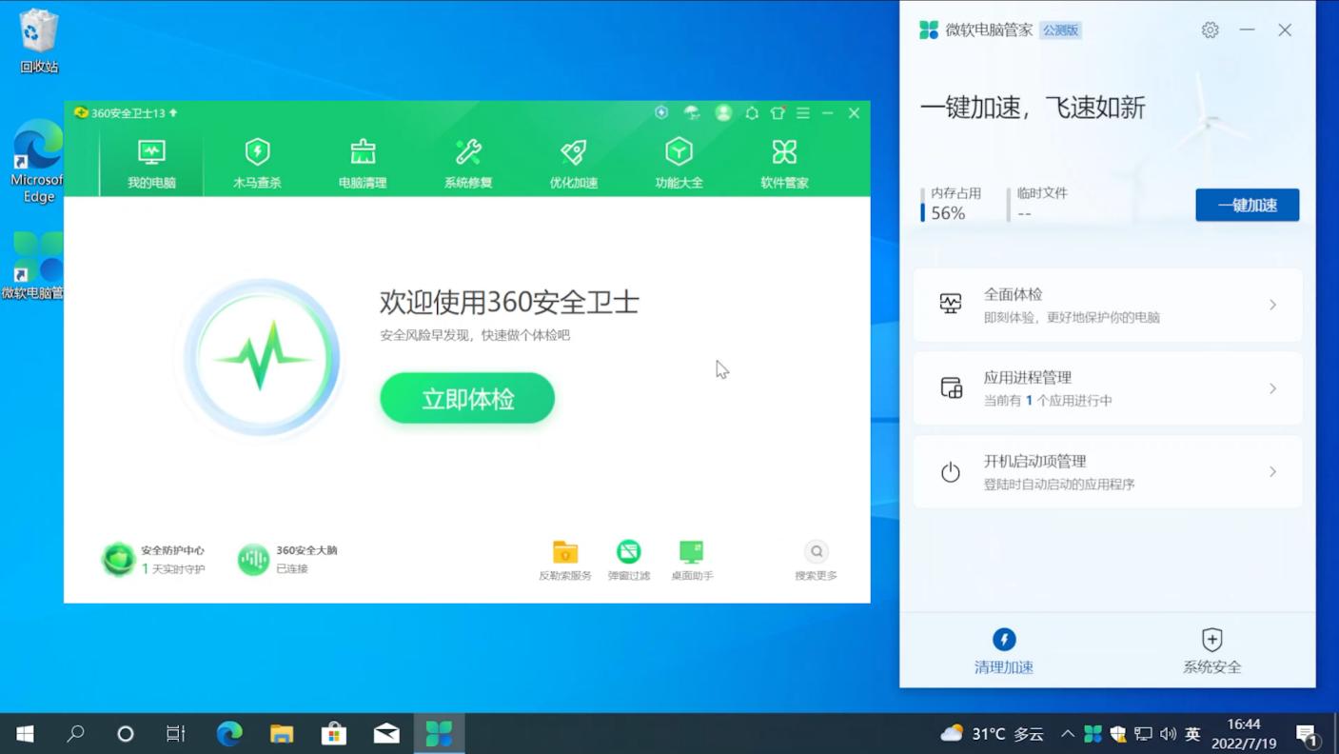Open 360 notifications via the bell icon

[x=751, y=112]
